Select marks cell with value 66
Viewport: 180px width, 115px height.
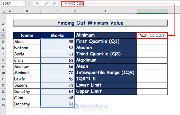[x=58, y=67]
